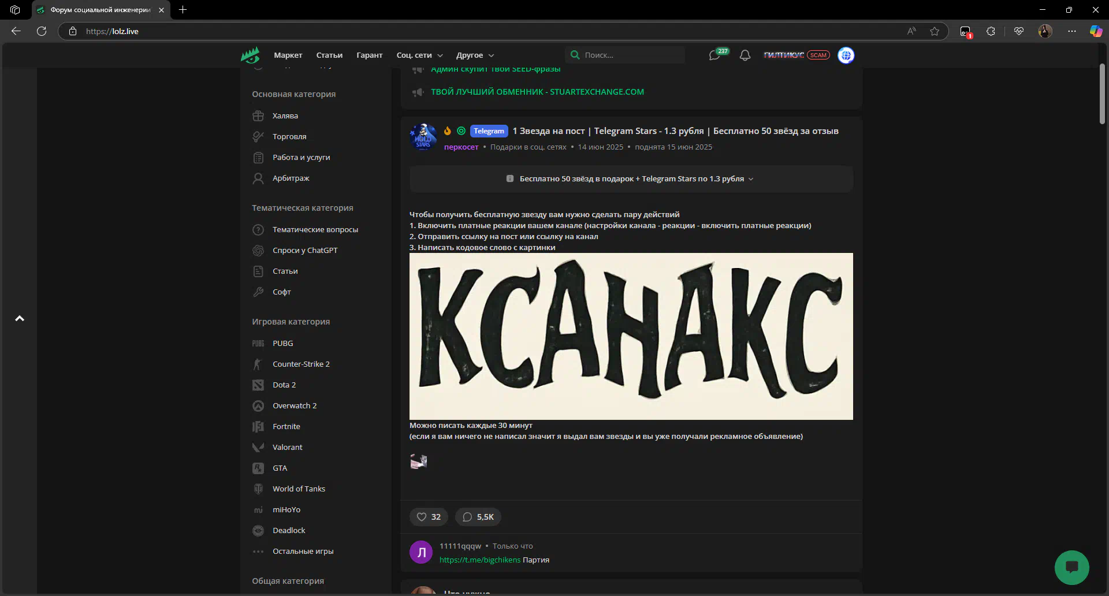Screen dimensions: 1109x596
Task: Open the Telegram Stars thread title
Action: [676, 131]
